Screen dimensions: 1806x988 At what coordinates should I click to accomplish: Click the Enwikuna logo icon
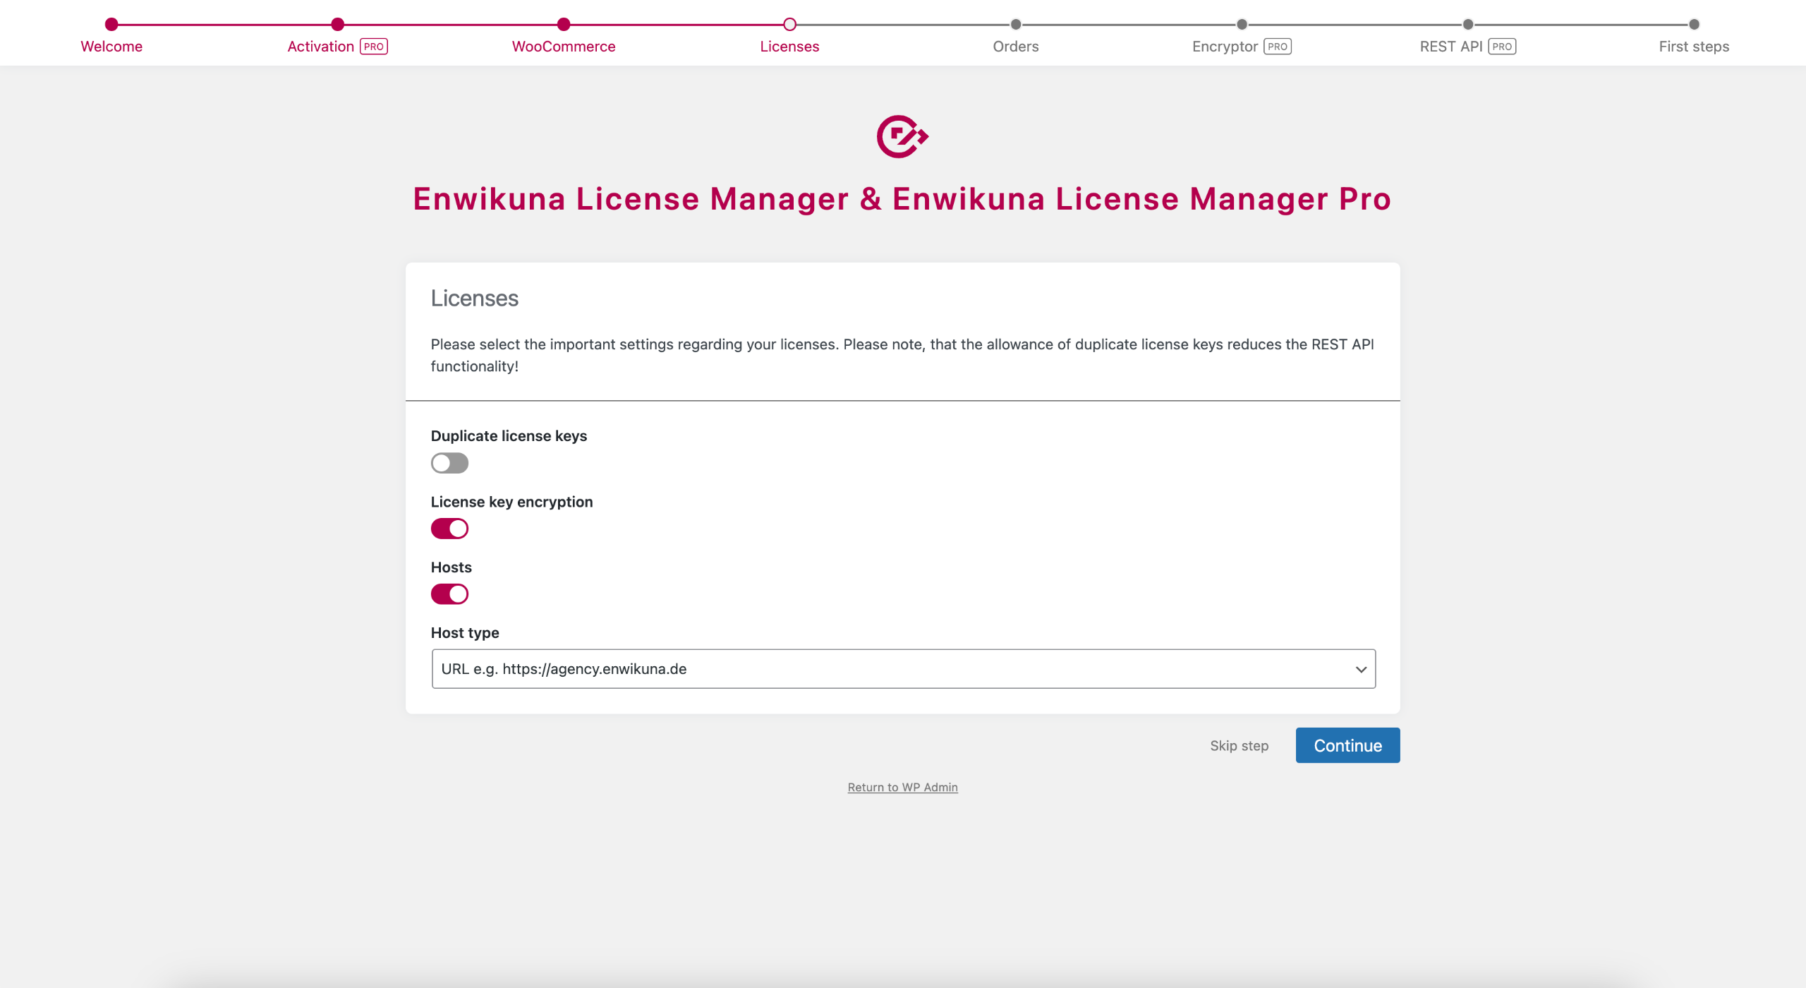point(902,136)
